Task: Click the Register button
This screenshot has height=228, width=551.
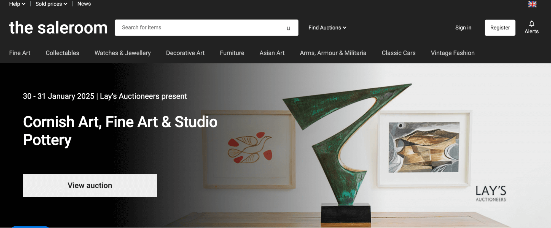Action: (500, 28)
